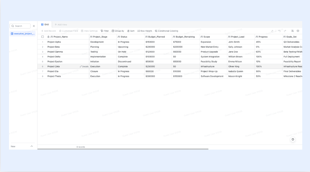Select the 'Project Gamma' cell
The height and width of the screenshot is (172, 310).
(x=67, y=52)
